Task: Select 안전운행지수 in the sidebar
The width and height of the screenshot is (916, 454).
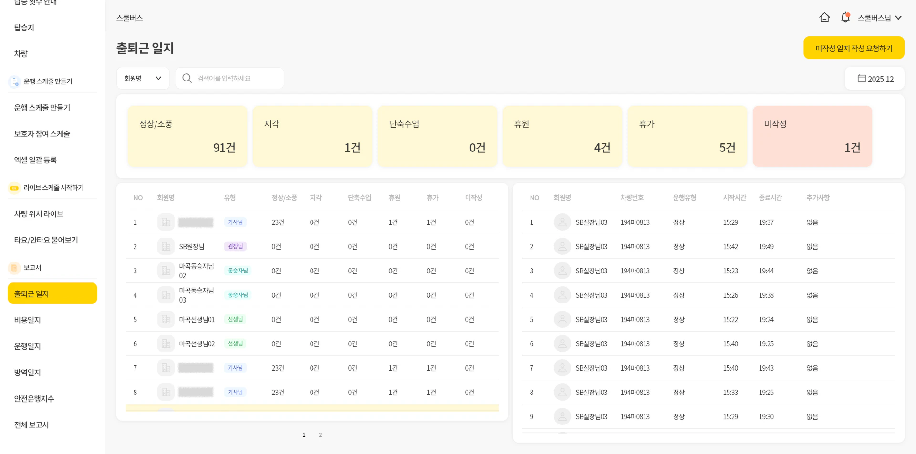Action: (34, 399)
